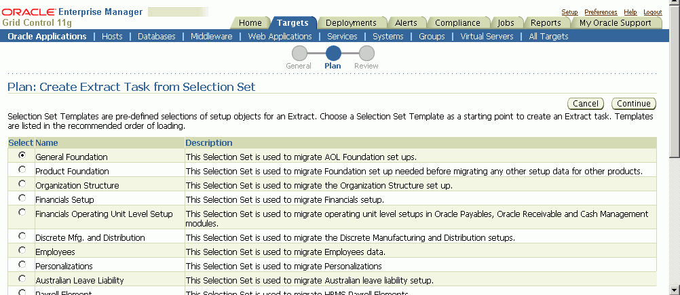Click the General step circle in the train

tap(299, 54)
